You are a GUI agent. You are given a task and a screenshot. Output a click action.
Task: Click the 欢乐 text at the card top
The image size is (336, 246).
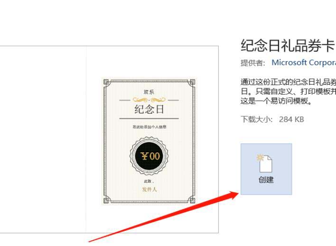point(149,92)
